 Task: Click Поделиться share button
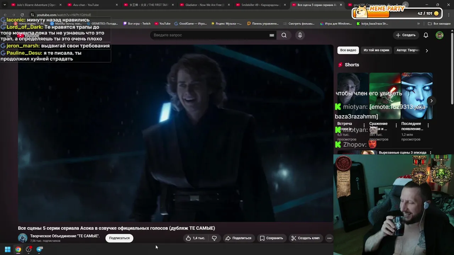click(238, 238)
